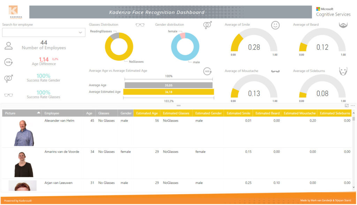Viewport: 357px width, 205px height.
Task: Click the 'Alexander van Helm' name cell
Action: pos(59,121)
